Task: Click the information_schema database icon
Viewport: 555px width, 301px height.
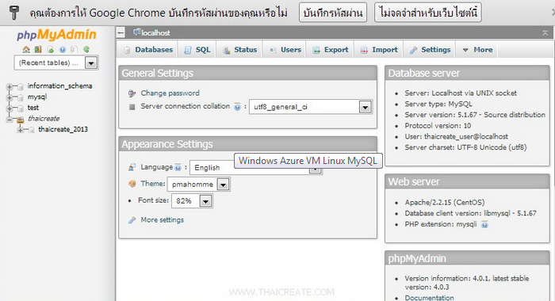Action: [x=21, y=86]
